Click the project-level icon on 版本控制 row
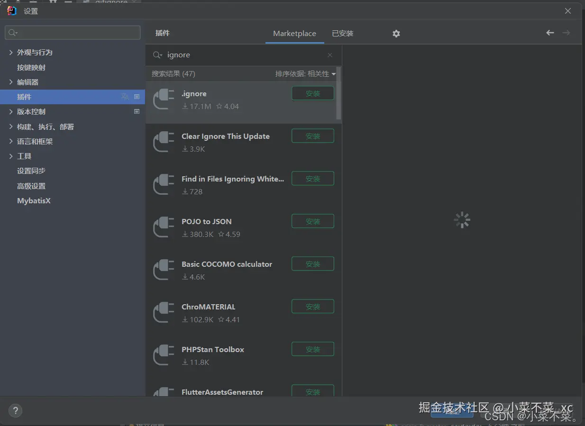 (x=137, y=112)
